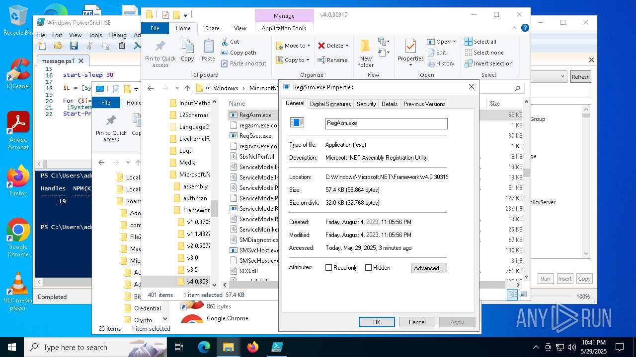
Task: Select the v3.5 folder in the tree
Action: pos(192,270)
